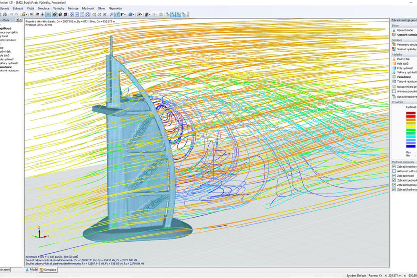This screenshot has width=417, height=278.
Task: Open the dropdown arrow beside the pencil toolbar icon
Action: pyautogui.click(x=26, y=14)
